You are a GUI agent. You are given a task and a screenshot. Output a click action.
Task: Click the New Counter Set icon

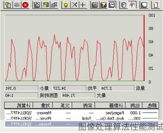point(155,5)
